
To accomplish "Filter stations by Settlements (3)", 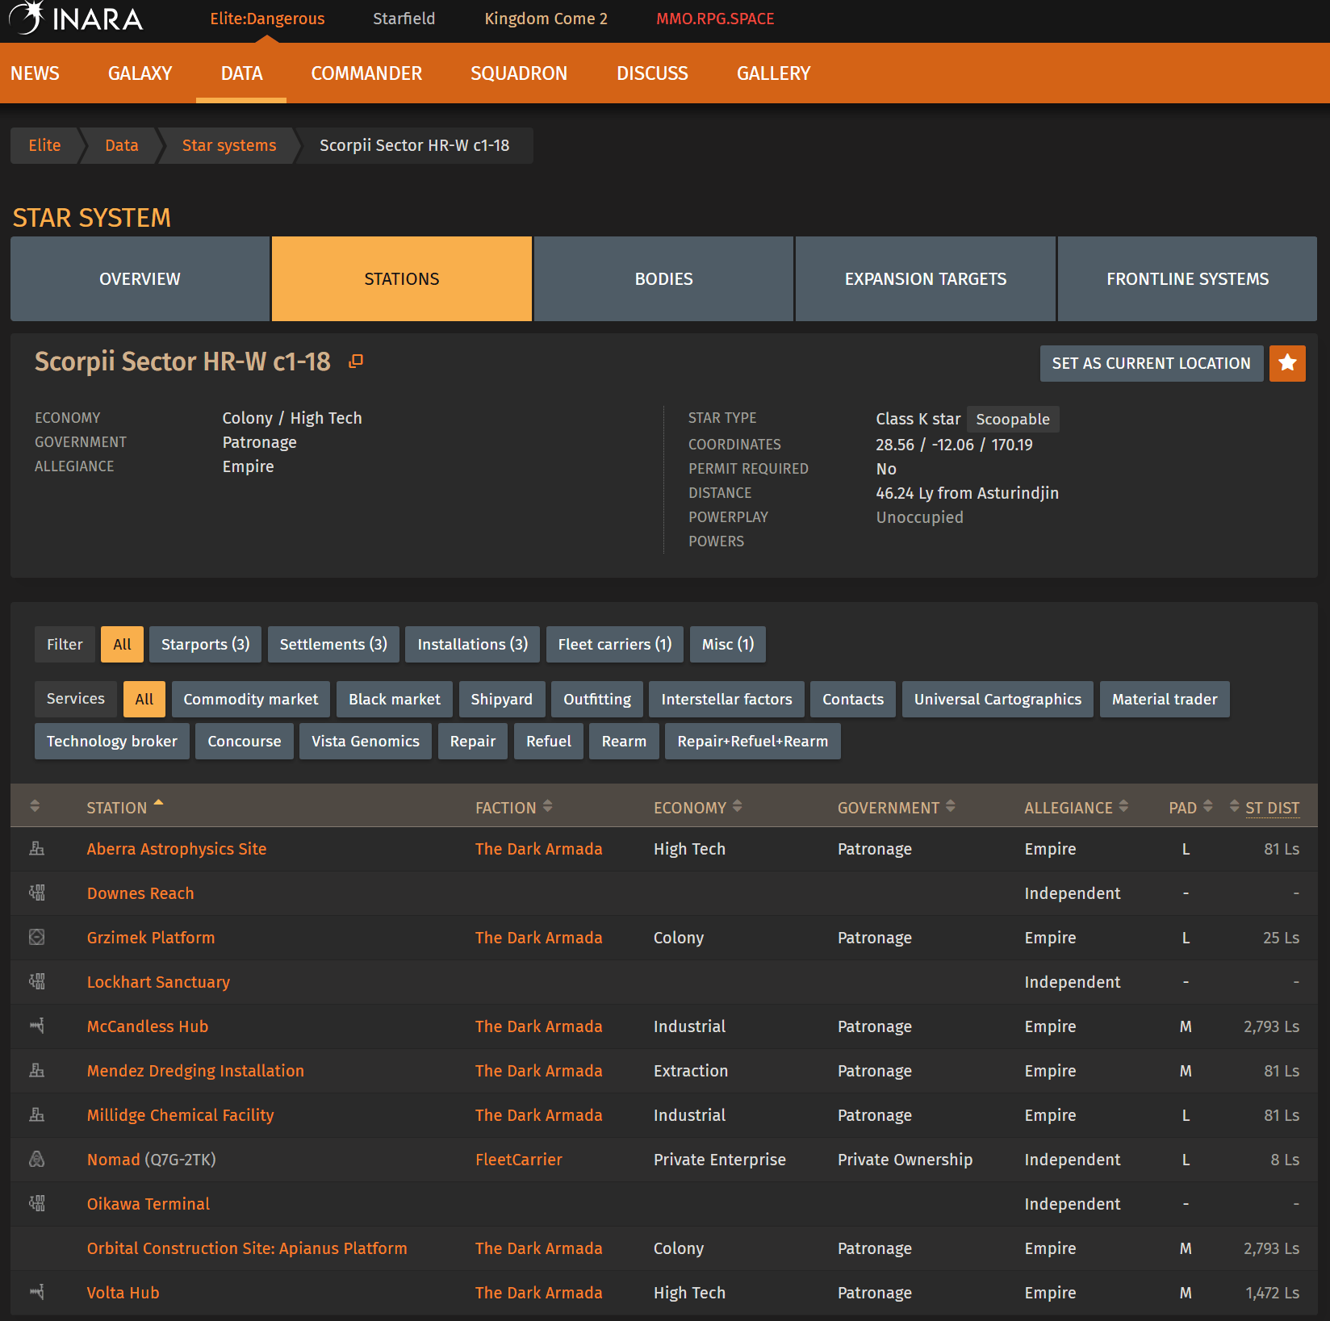I will coord(333,645).
